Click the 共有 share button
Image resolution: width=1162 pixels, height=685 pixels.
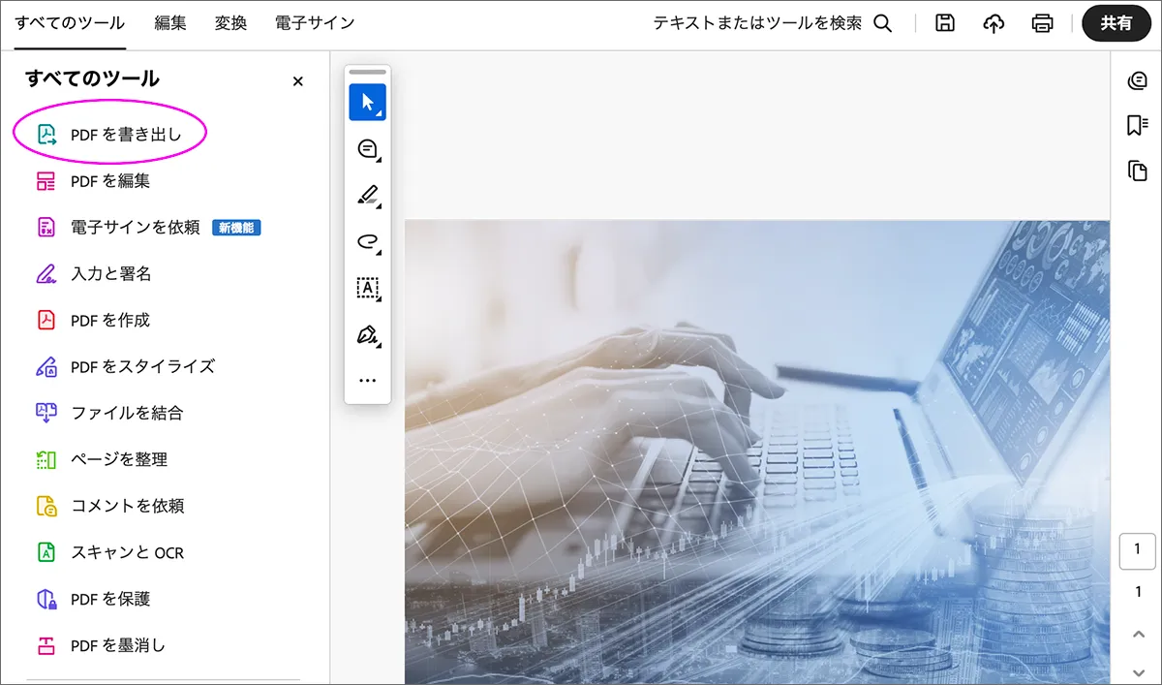(x=1116, y=23)
